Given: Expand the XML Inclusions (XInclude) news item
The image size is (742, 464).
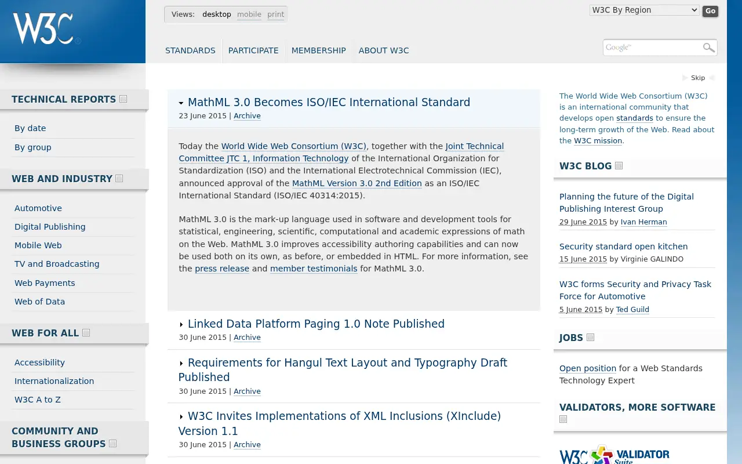Looking at the screenshot, I should click(181, 417).
